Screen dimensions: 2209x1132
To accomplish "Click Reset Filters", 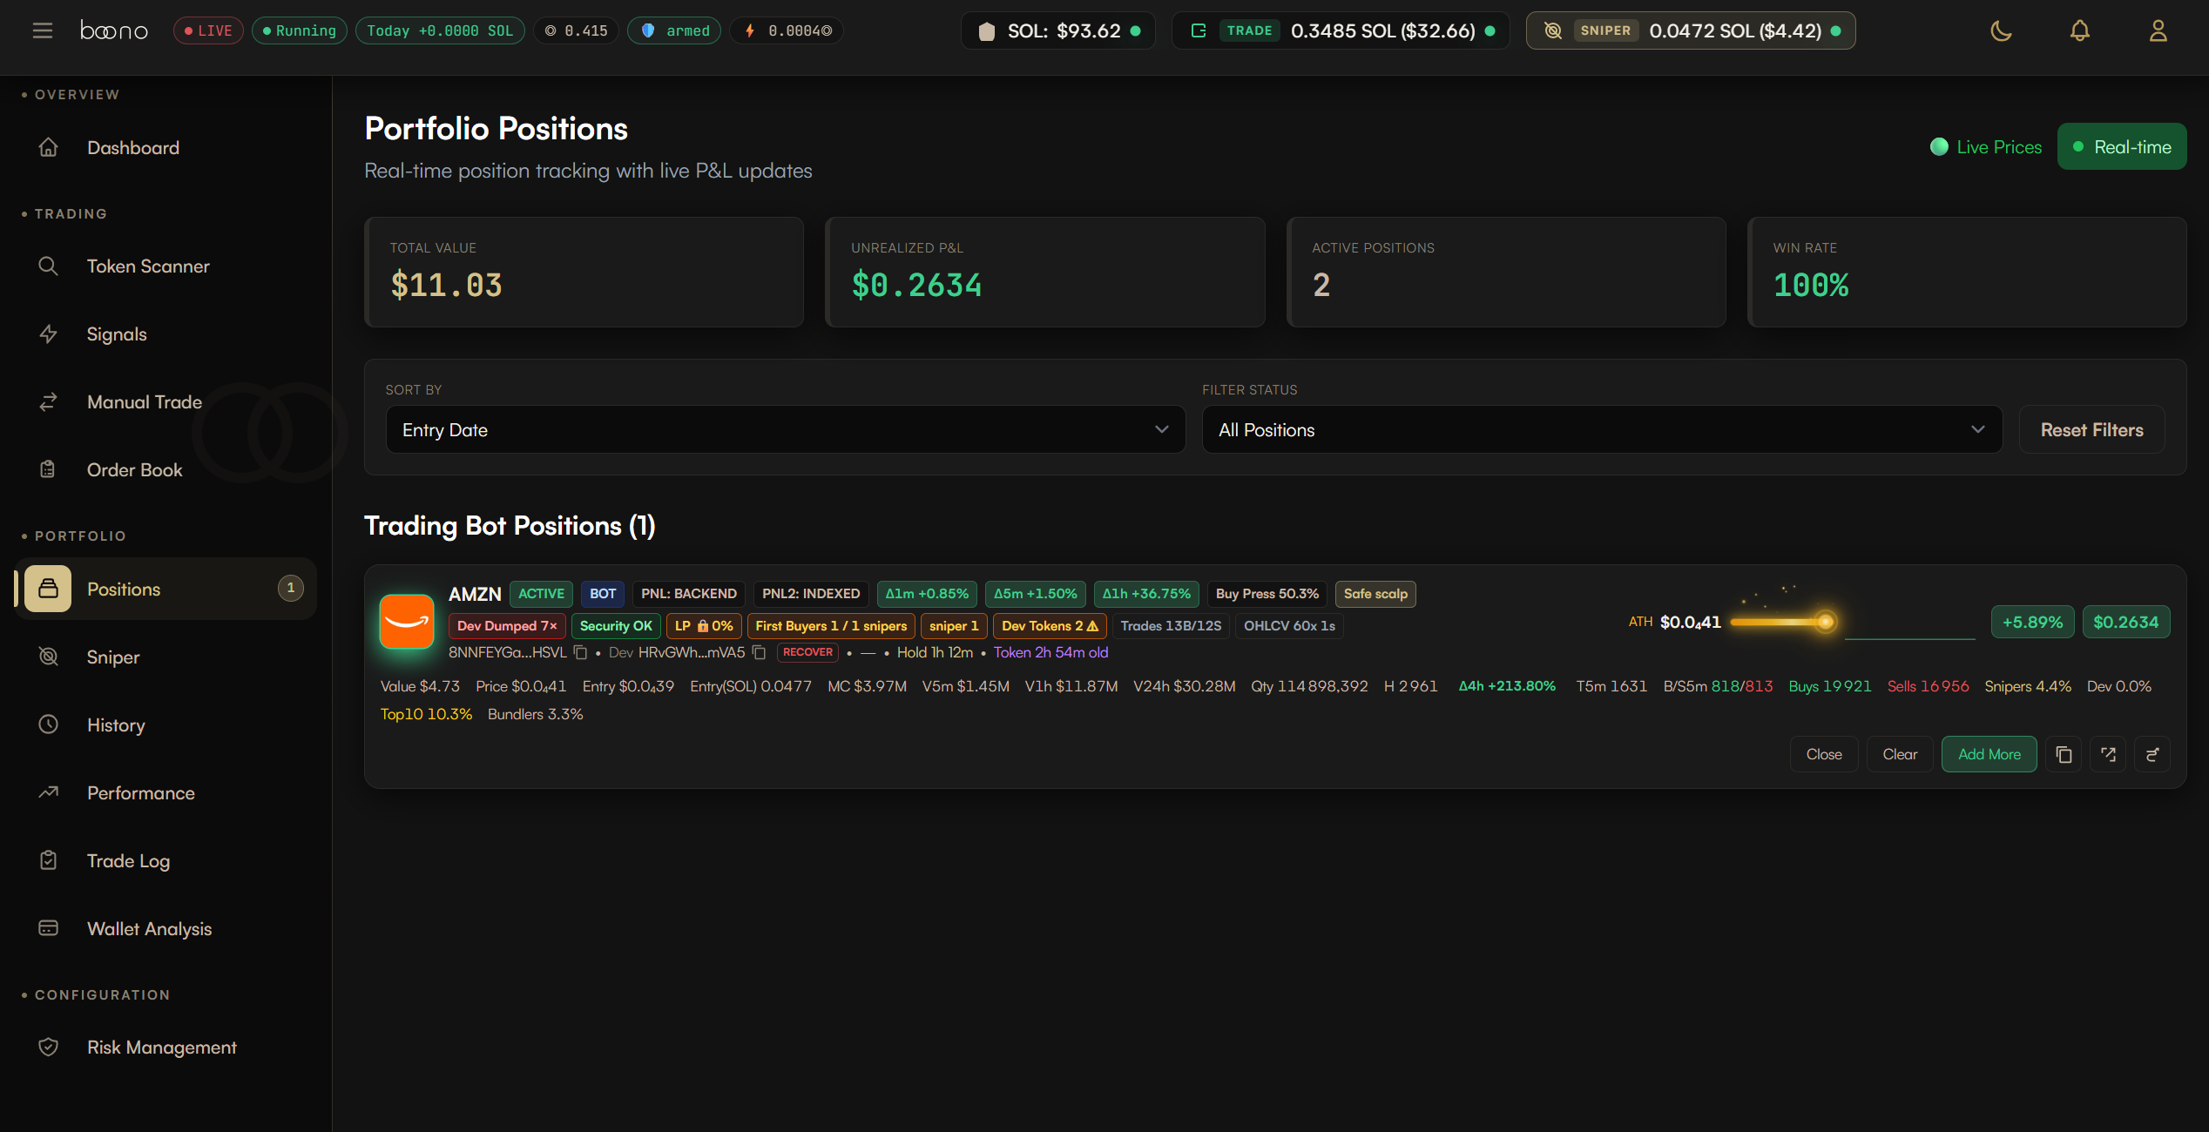I will [x=2091, y=430].
